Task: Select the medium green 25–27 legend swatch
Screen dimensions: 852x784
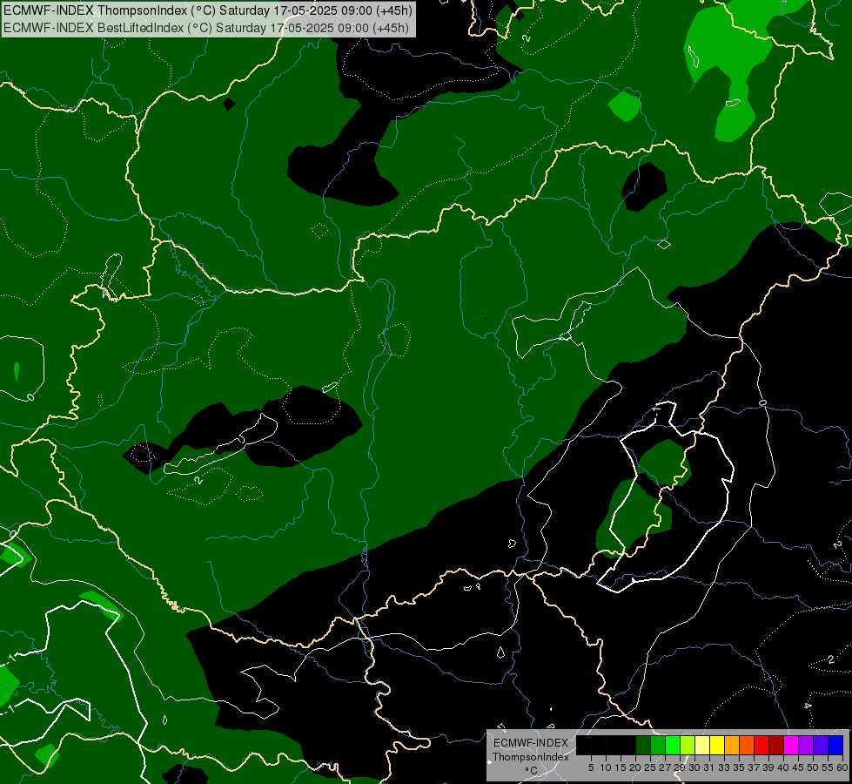Action: pyautogui.click(x=658, y=745)
